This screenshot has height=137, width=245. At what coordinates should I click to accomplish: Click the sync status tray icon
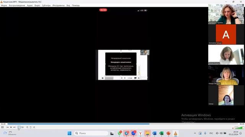tap(200, 133)
